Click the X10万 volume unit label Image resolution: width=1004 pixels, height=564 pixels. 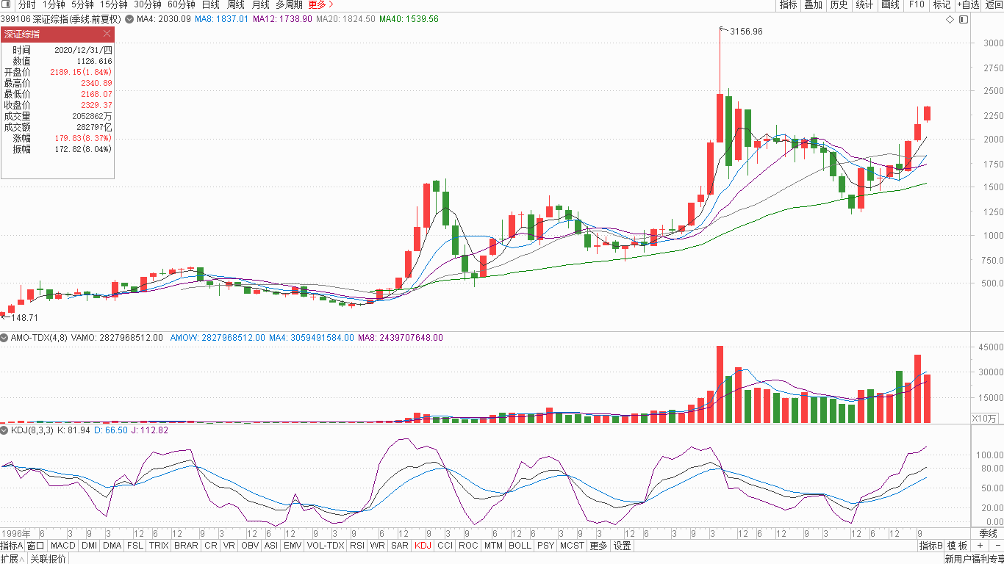click(x=985, y=419)
